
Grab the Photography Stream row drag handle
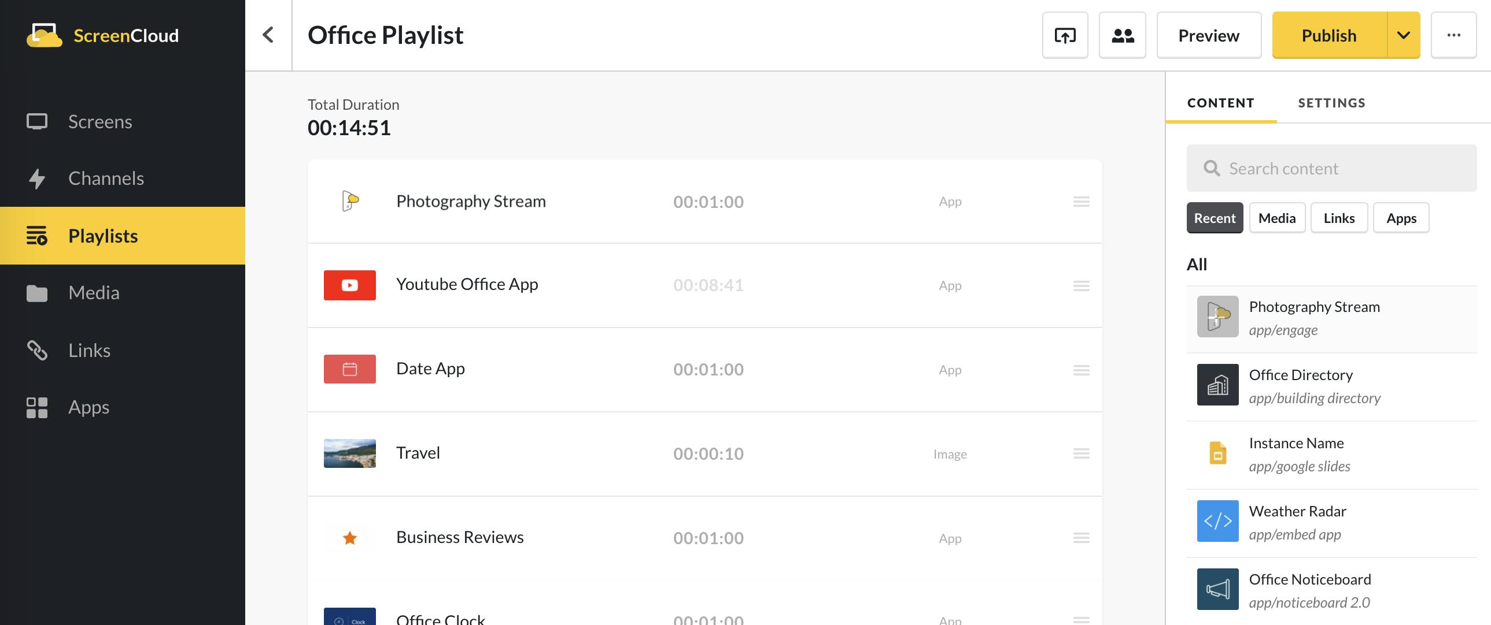click(1081, 202)
